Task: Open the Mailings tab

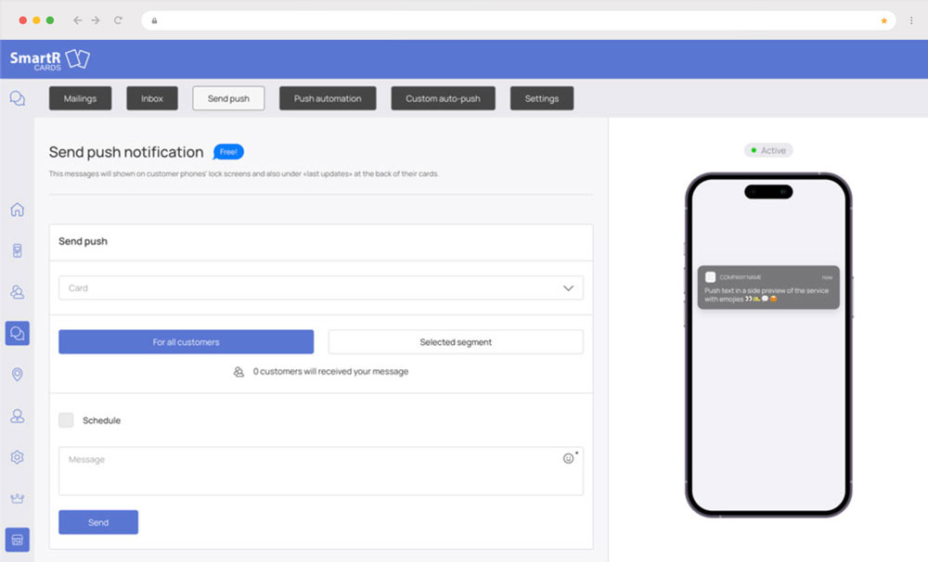Action: 80,98
